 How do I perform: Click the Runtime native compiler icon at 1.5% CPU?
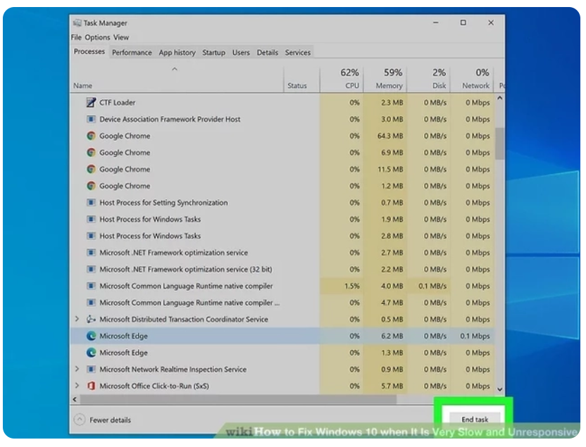(91, 286)
